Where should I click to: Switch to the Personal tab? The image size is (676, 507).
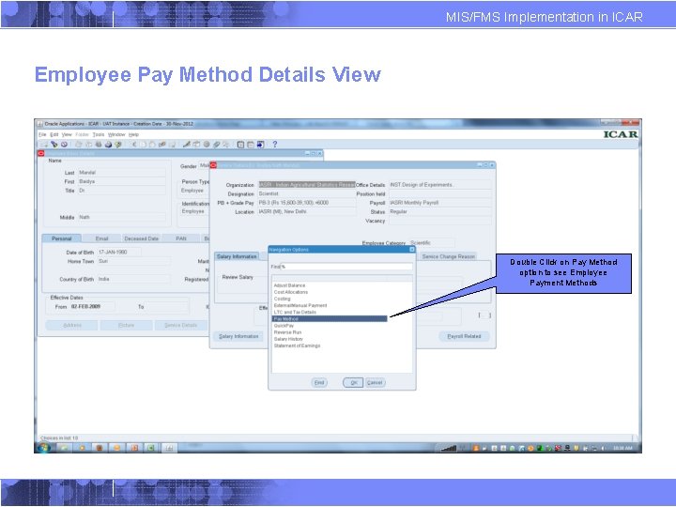[x=62, y=238]
